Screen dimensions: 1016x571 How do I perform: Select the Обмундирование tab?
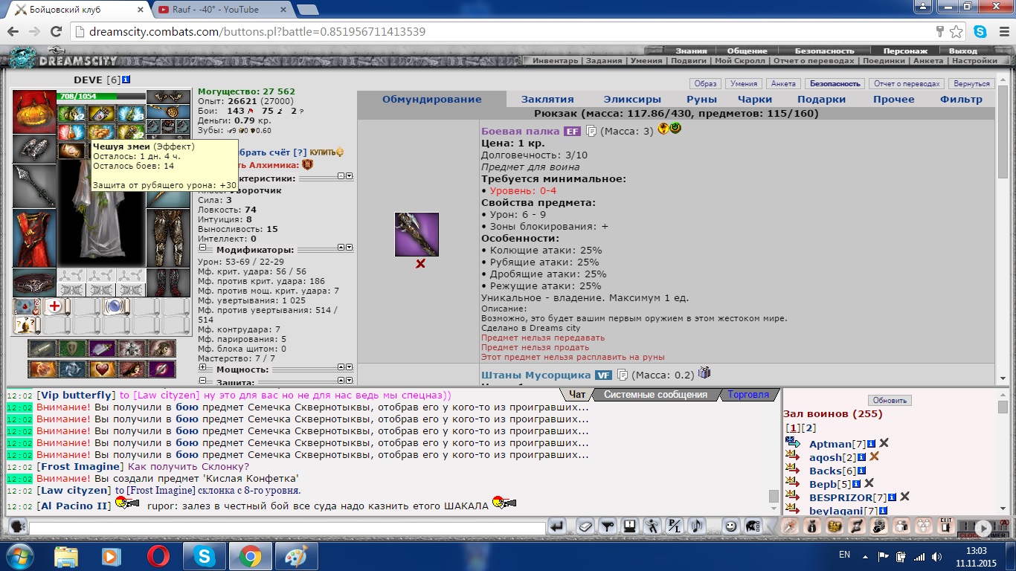click(x=432, y=99)
